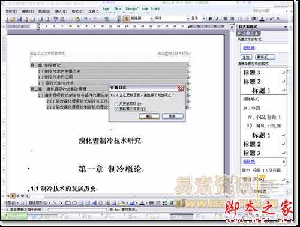Paste clipboard contents using the Paste icon
Viewport: 300px width, 227px height.
[x=77, y=19]
